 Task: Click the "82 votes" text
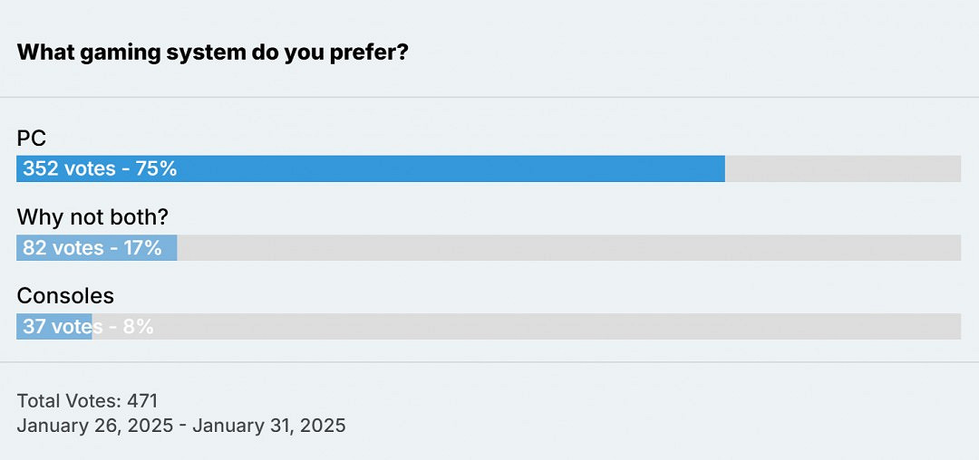click(x=63, y=247)
